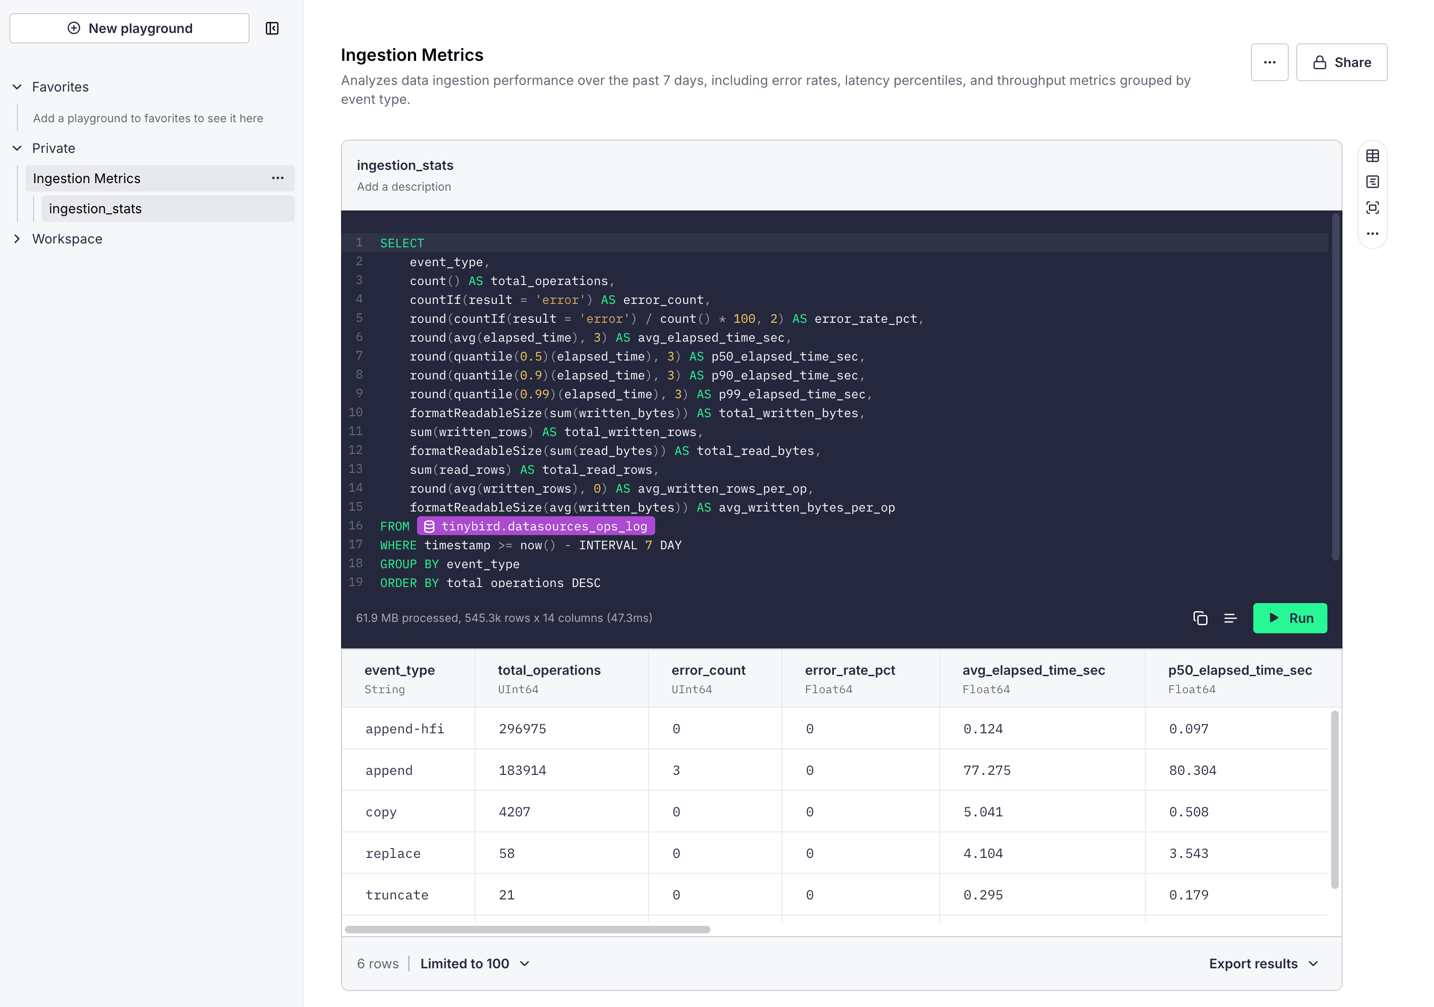Collapse the left sidebar
This screenshot has height=1007, width=1434.
(x=272, y=28)
